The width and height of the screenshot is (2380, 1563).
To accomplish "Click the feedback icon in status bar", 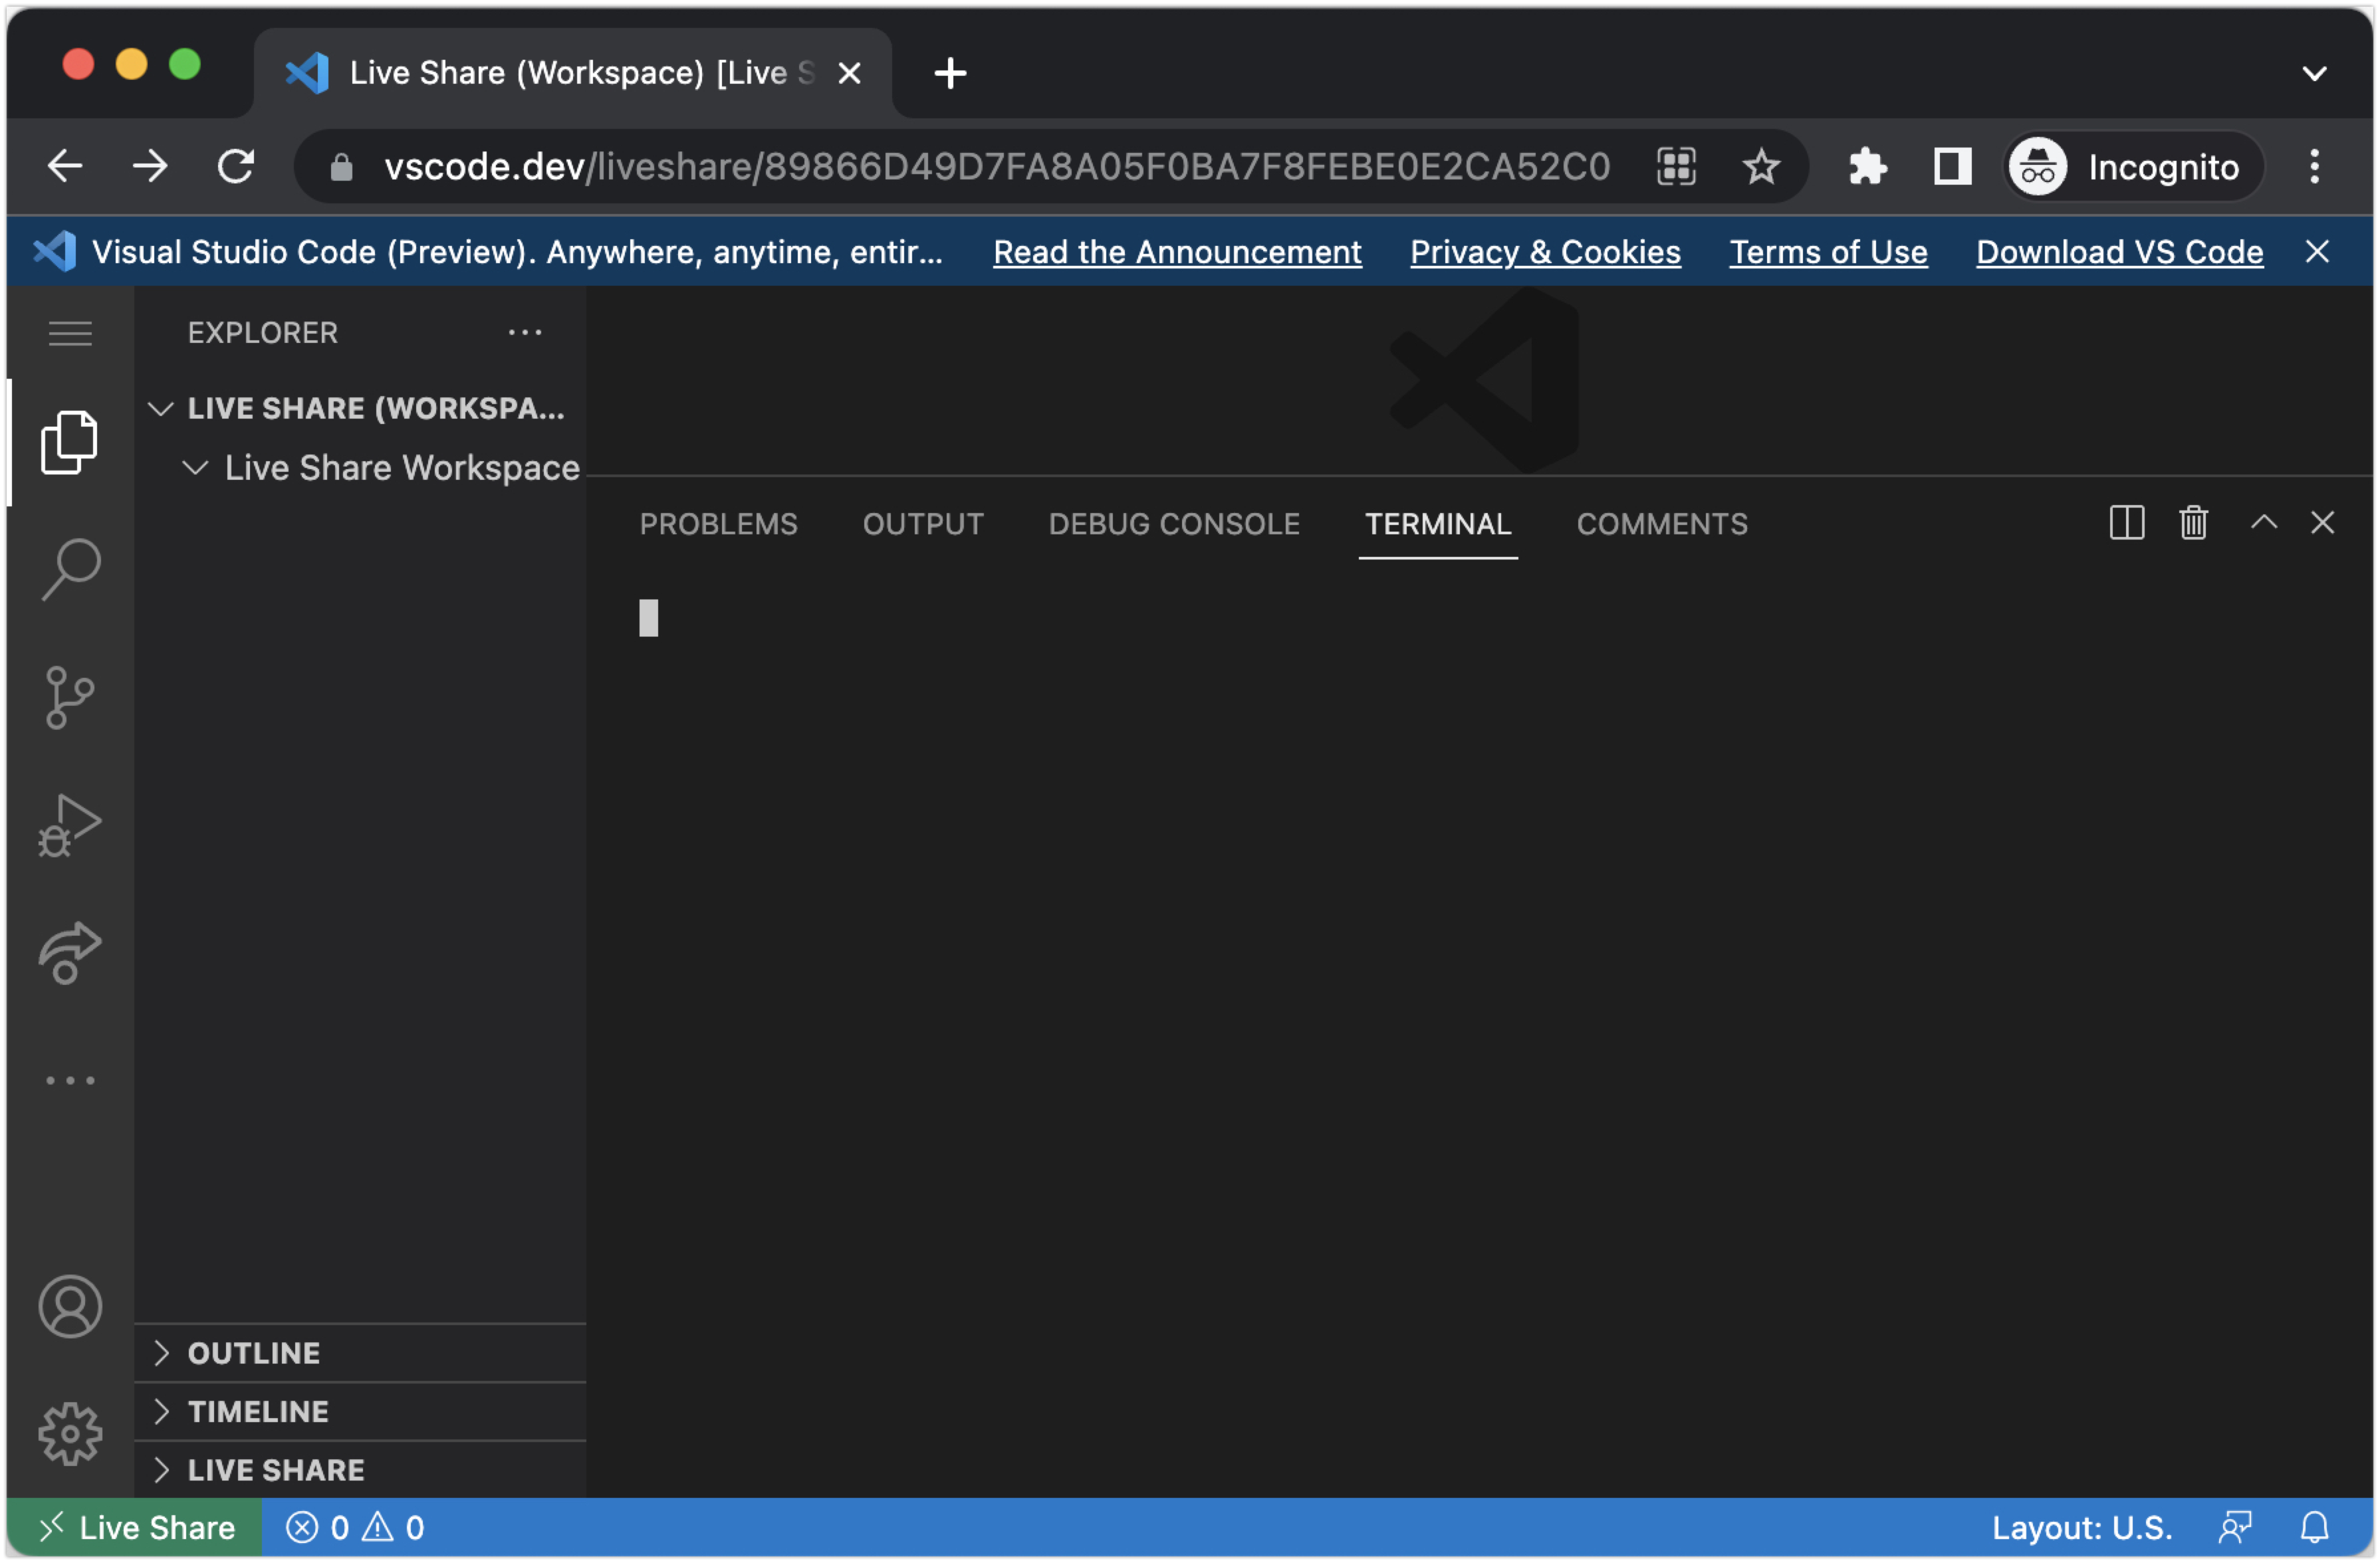I will pyautogui.click(x=2236, y=1528).
